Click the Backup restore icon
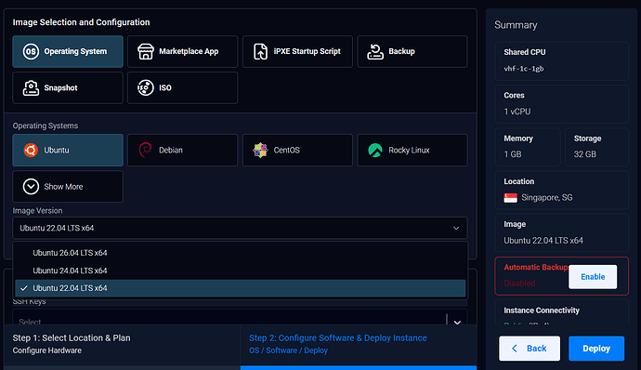The image size is (641, 370). [x=375, y=51]
